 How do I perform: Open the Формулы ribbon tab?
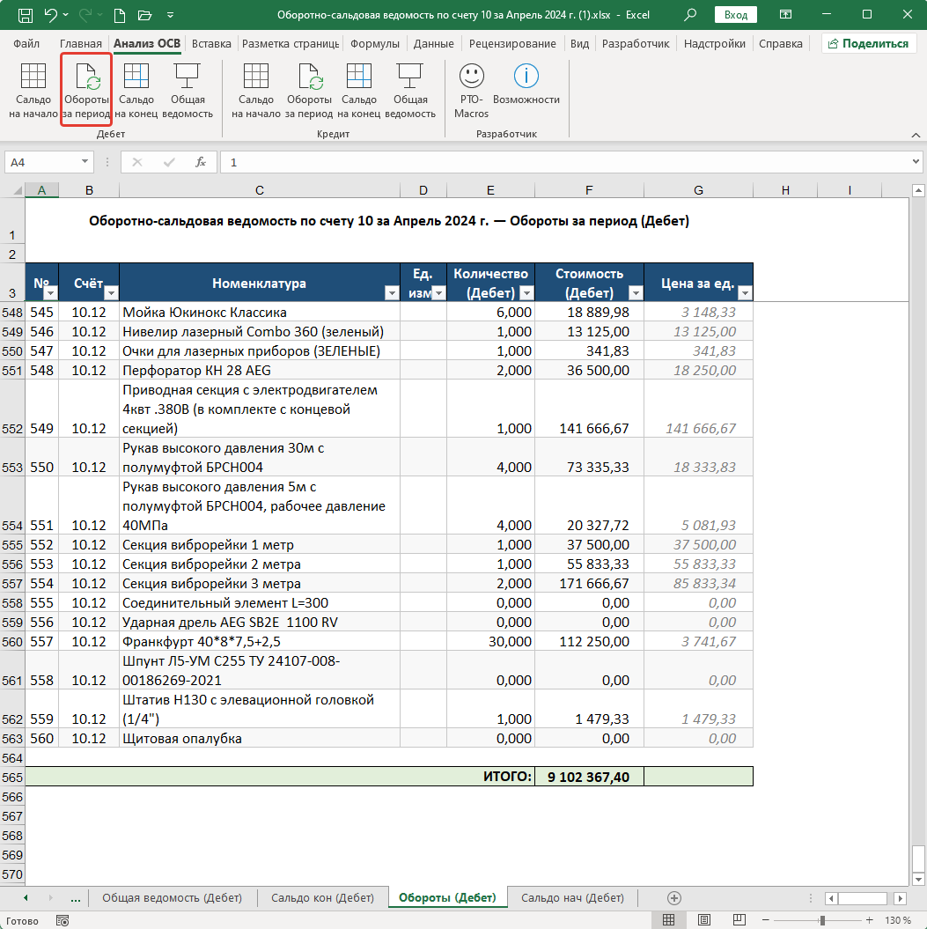point(375,43)
